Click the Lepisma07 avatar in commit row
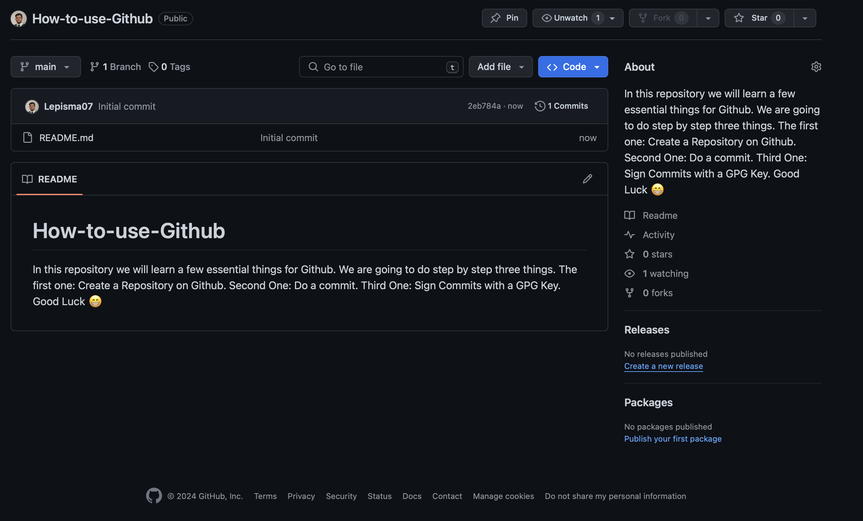863x521 pixels. (x=32, y=106)
